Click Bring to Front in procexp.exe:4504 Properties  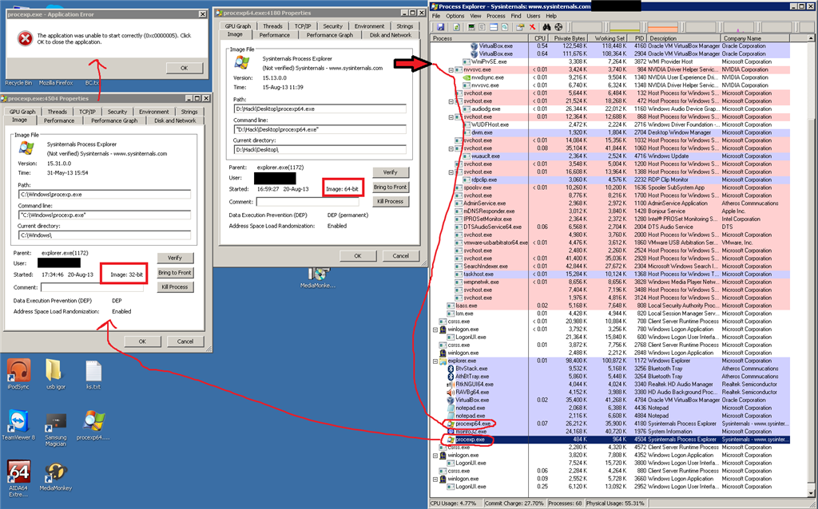(x=175, y=273)
